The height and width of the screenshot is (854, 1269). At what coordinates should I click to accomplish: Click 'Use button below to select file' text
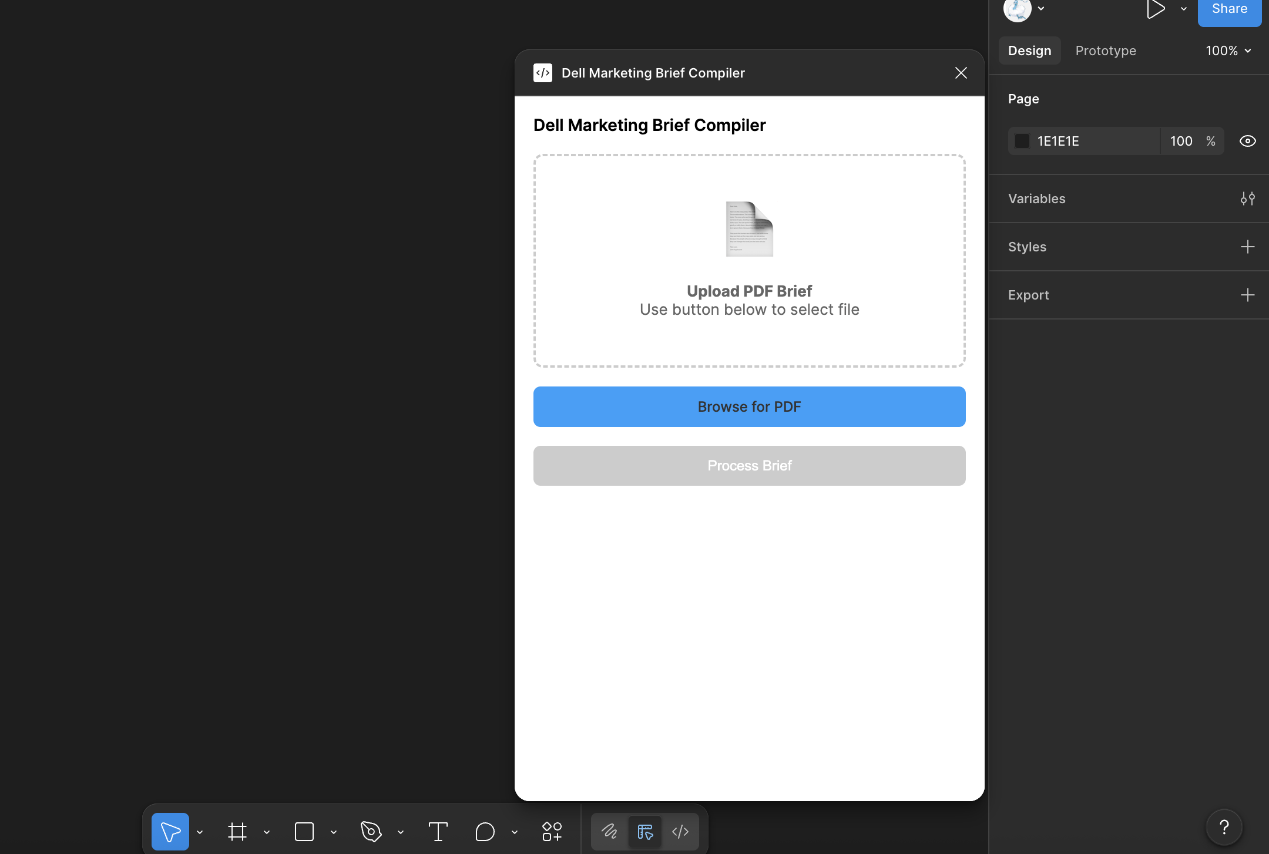(x=750, y=310)
